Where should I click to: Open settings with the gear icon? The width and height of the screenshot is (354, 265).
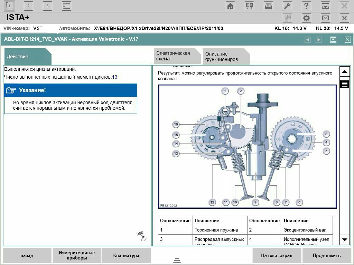306,18
